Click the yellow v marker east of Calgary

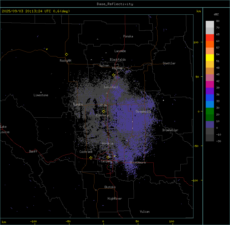tap(114, 156)
